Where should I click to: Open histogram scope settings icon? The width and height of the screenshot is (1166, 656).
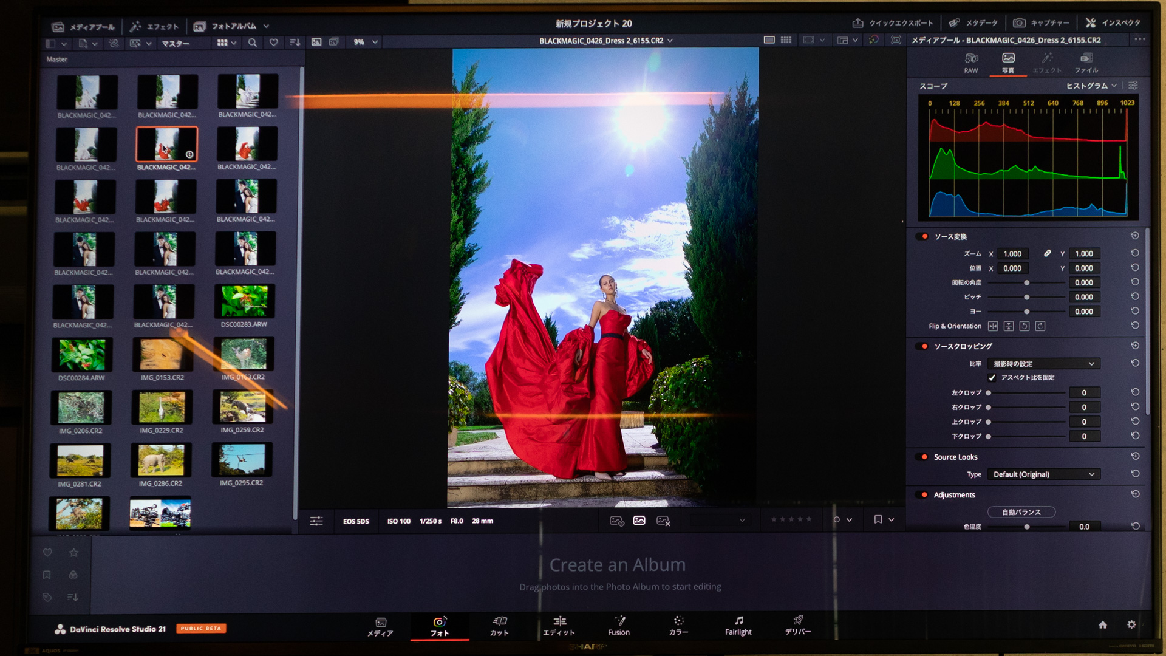pyautogui.click(x=1133, y=86)
